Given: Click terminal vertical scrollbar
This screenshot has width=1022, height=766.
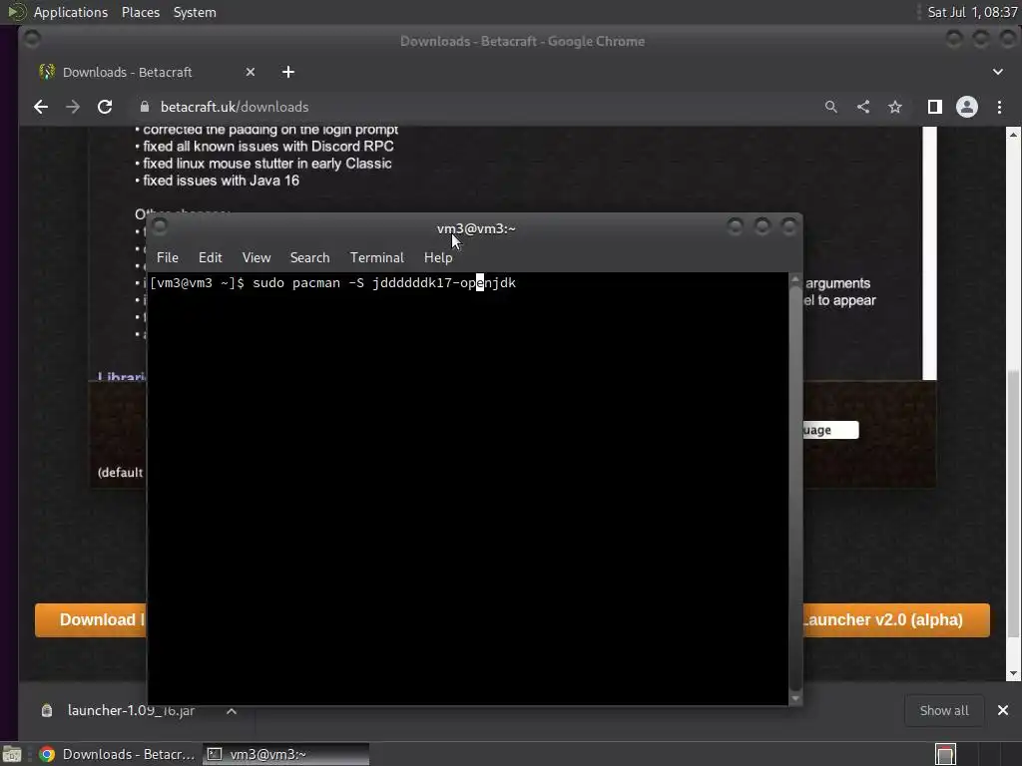Looking at the screenshot, I should (795, 487).
